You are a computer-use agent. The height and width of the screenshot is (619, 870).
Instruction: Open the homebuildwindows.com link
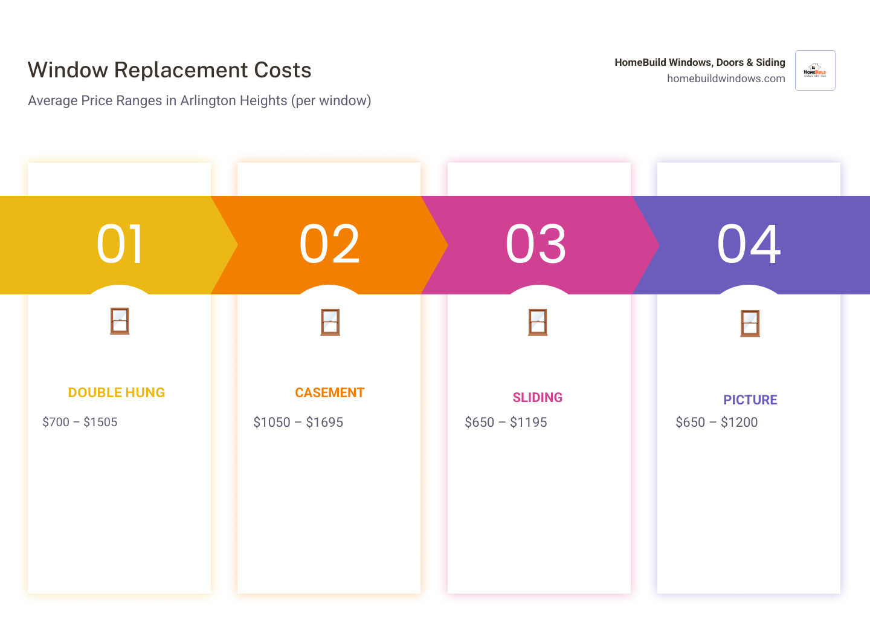(x=726, y=79)
